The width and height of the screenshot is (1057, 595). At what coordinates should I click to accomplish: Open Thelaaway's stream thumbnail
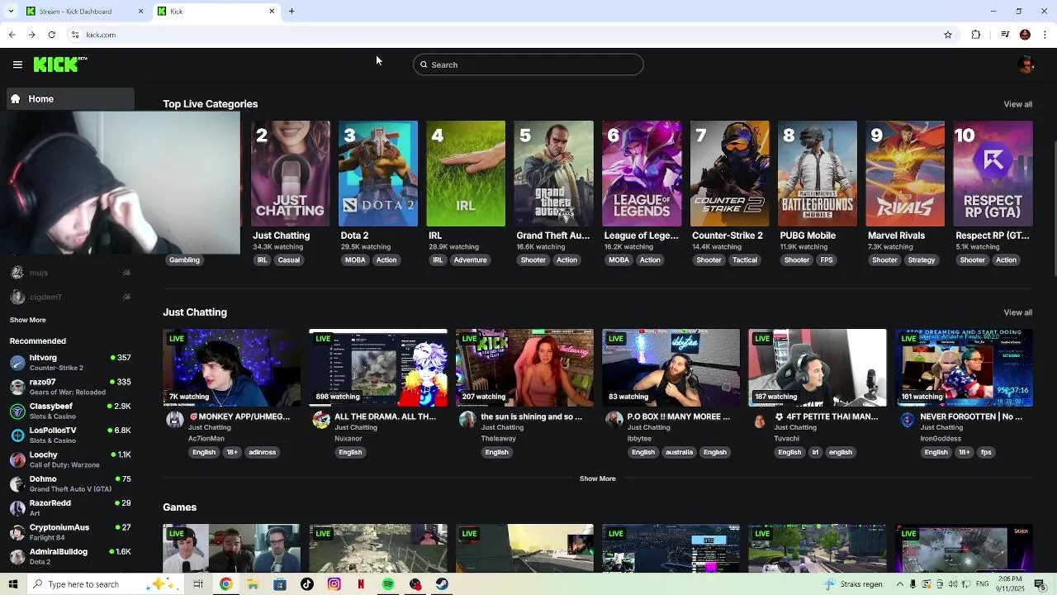click(x=524, y=368)
